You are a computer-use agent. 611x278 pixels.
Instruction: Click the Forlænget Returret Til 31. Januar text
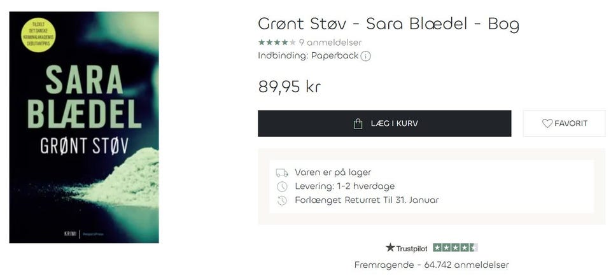[367, 200]
